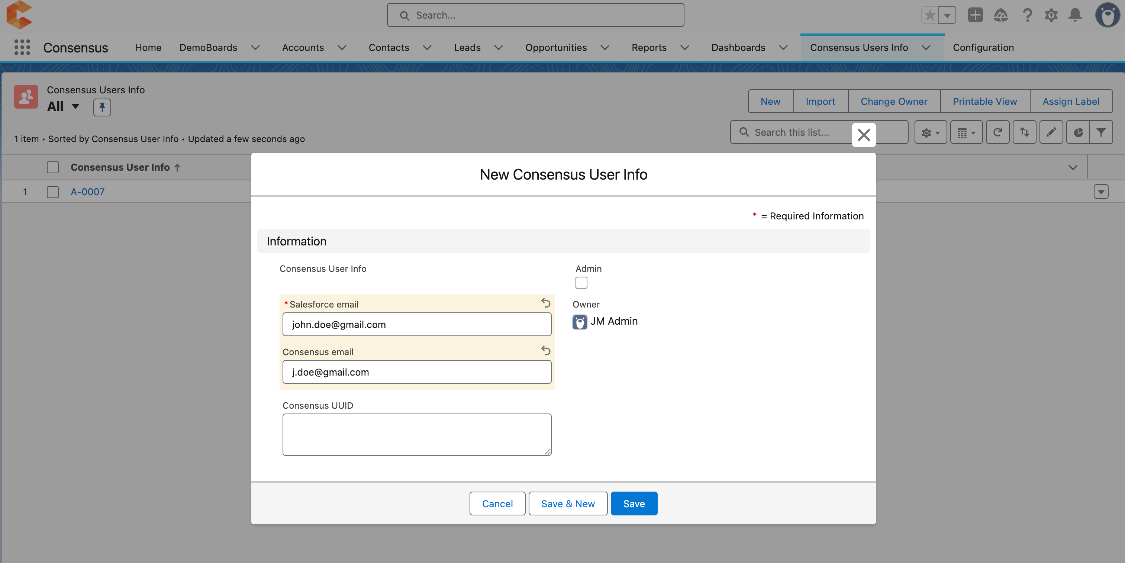1125x563 pixels.
Task: Open the filters panel
Action: 1101,132
